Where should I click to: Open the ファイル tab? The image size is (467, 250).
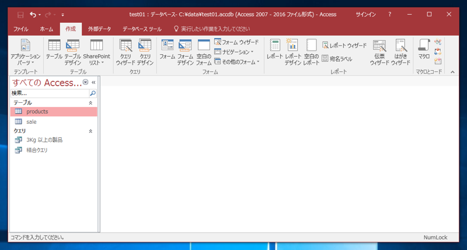pyautogui.click(x=21, y=29)
